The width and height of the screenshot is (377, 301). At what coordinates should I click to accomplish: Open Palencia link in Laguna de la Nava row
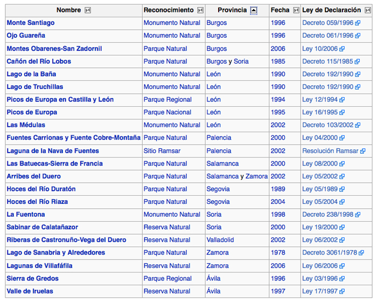[x=219, y=151]
